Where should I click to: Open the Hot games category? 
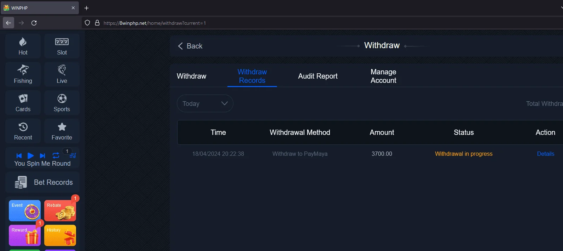pos(23,46)
